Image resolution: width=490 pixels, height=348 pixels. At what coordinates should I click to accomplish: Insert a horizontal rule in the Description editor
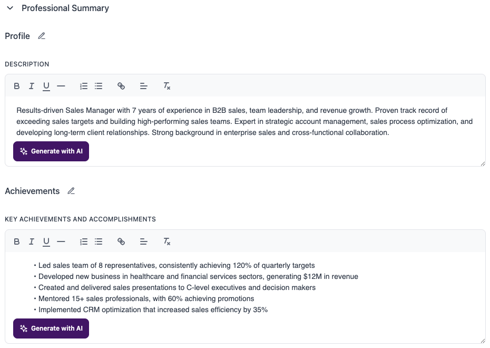61,86
